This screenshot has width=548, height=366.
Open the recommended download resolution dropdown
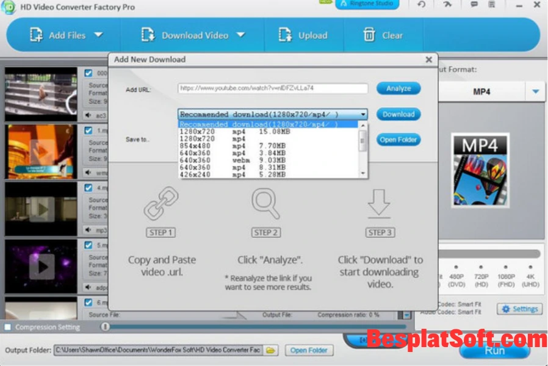pyautogui.click(x=363, y=114)
